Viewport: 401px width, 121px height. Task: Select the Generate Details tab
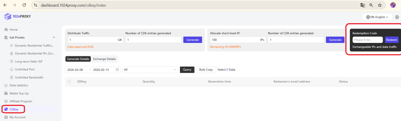(x=78, y=59)
